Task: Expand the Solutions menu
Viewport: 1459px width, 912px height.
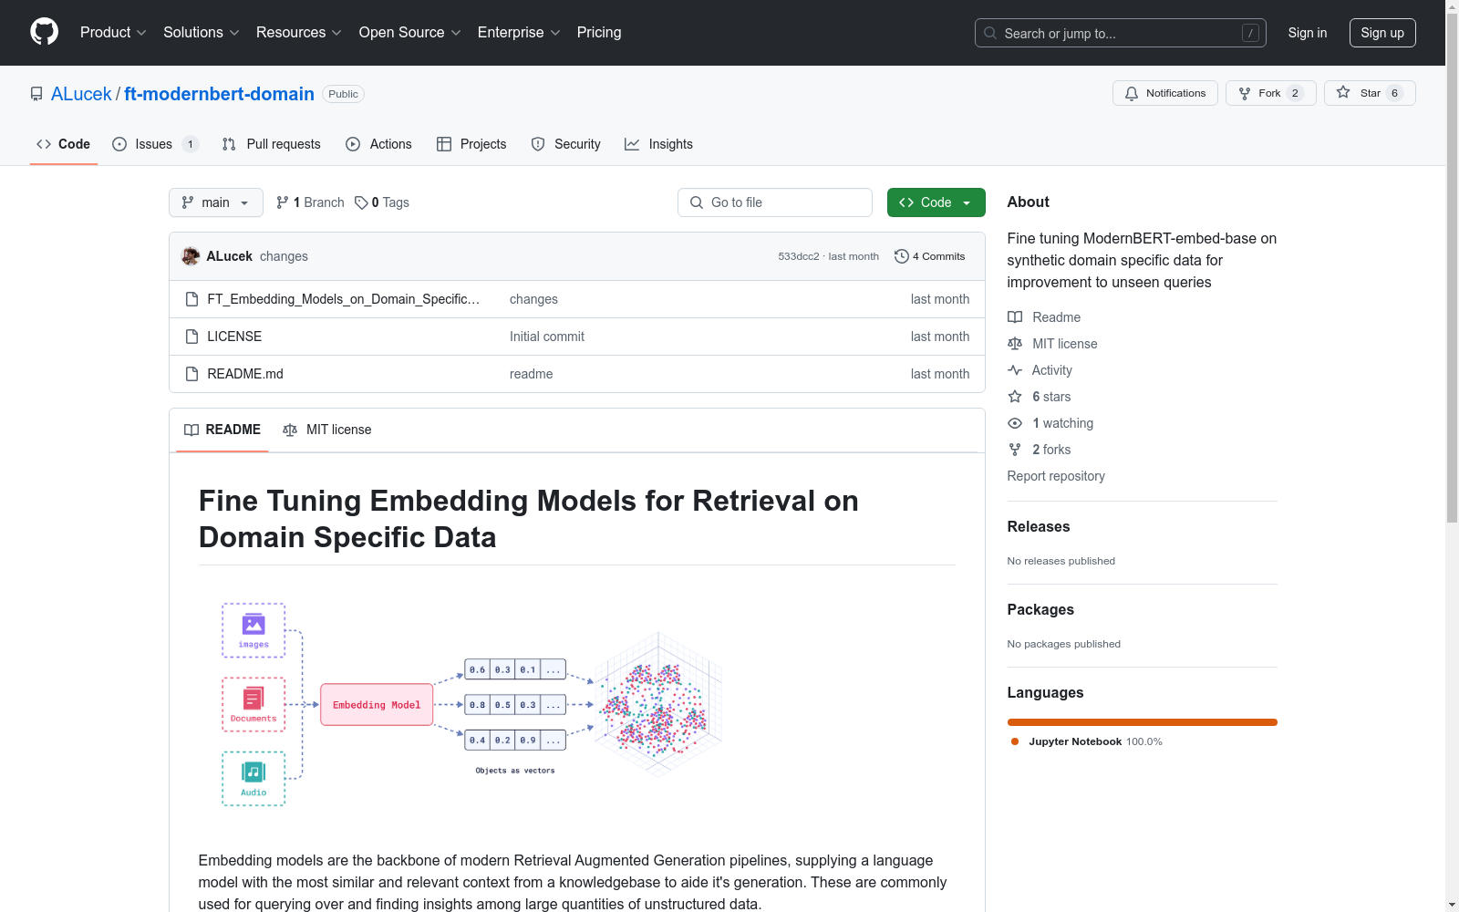Action: (x=202, y=33)
